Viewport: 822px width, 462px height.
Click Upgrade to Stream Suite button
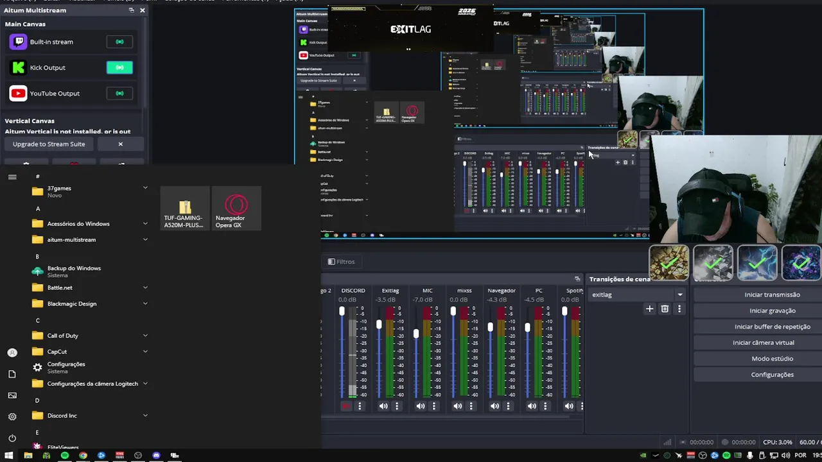point(49,144)
